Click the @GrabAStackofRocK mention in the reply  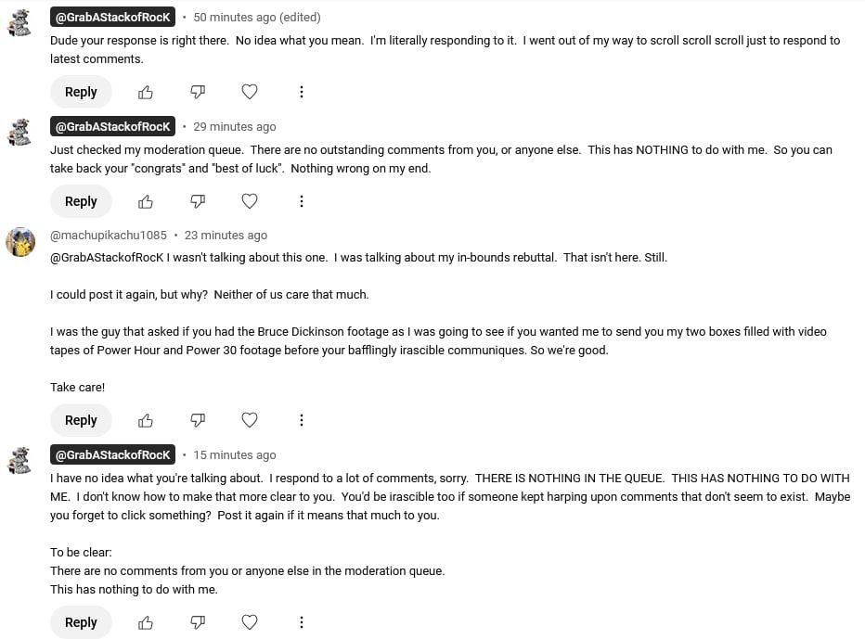(107, 258)
